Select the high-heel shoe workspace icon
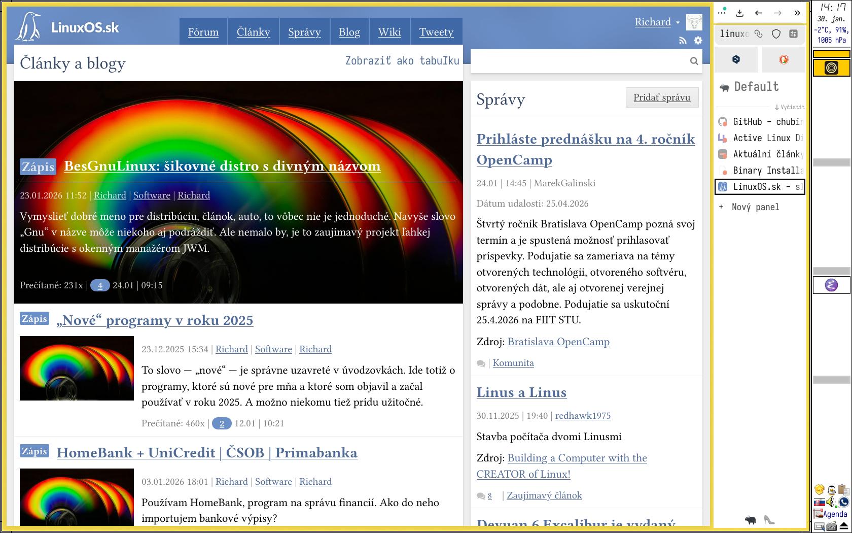The width and height of the screenshot is (852, 533). (769, 520)
